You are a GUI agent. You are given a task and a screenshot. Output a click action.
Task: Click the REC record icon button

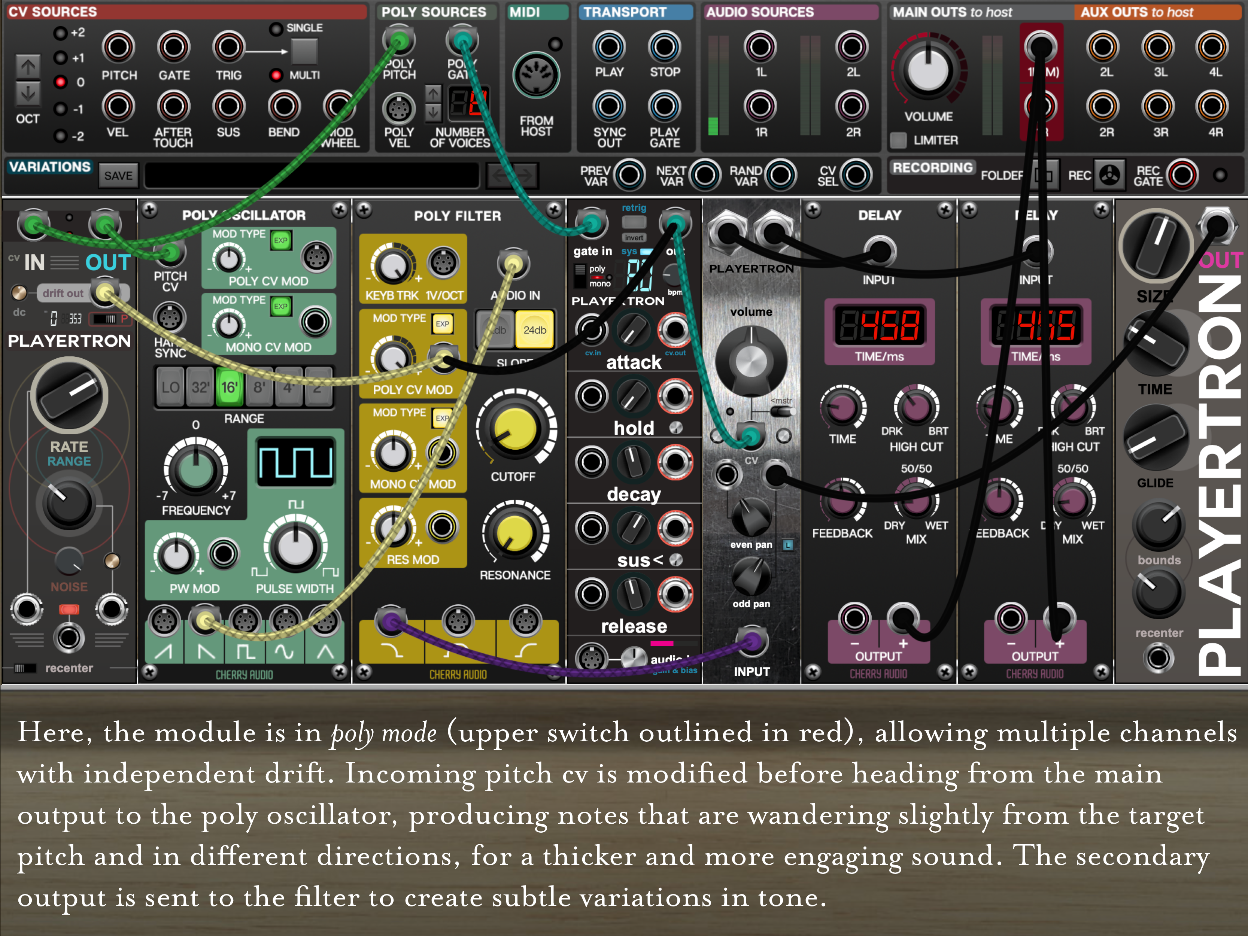pyautogui.click(x=1109, y=176)
